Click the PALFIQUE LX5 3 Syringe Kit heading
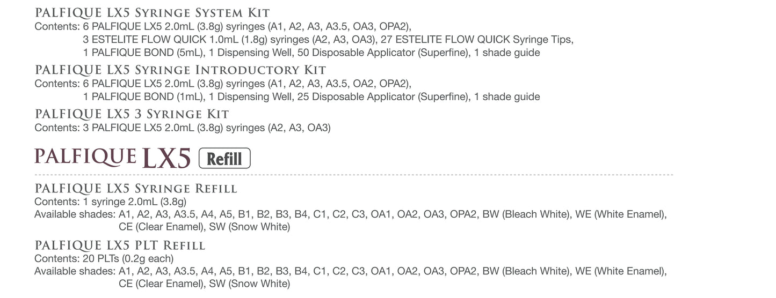Screen dimensions: 776x298 click(132, 114)
